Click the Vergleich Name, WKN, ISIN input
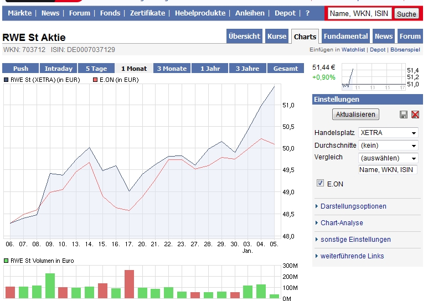This screenshot has height=301, width=428. (388, 169)
